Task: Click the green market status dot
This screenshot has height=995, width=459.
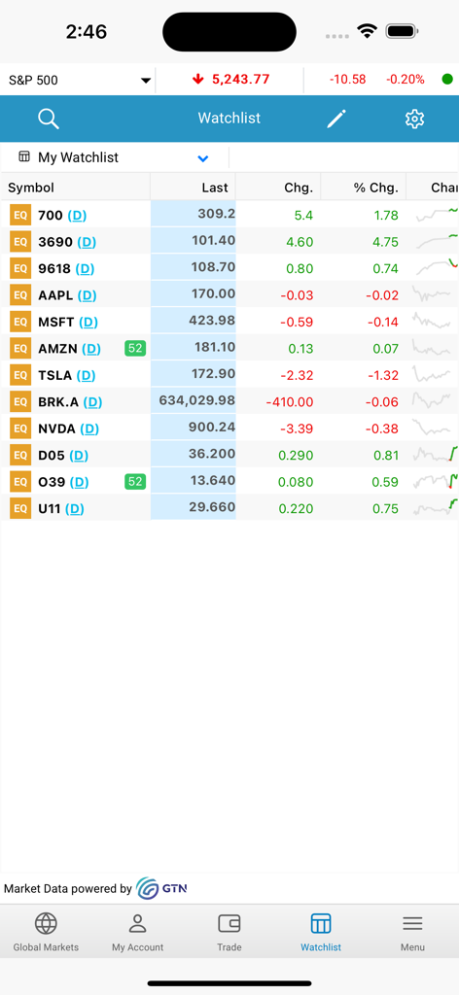Action: (447, 80)
